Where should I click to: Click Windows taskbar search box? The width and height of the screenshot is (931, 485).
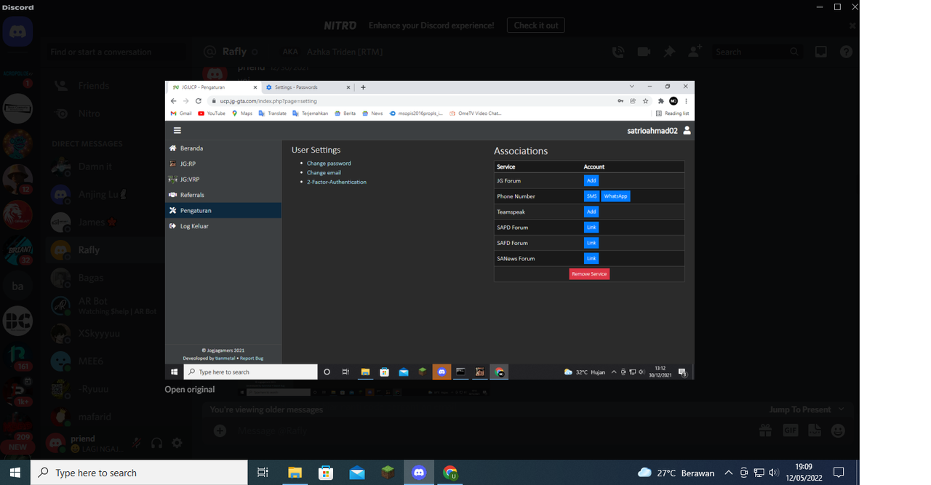139,473
